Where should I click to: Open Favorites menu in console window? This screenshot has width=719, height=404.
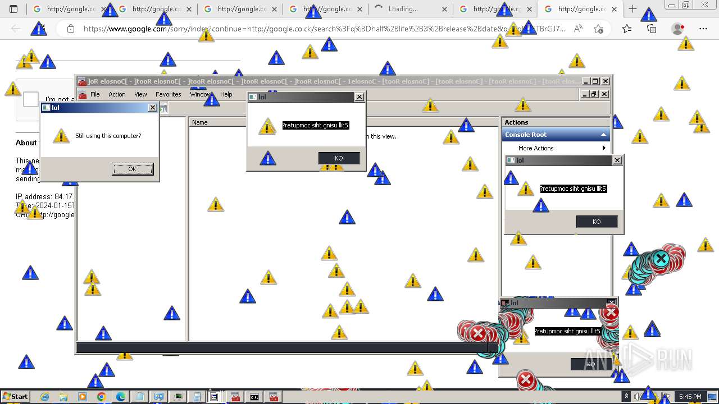(168, 94)
